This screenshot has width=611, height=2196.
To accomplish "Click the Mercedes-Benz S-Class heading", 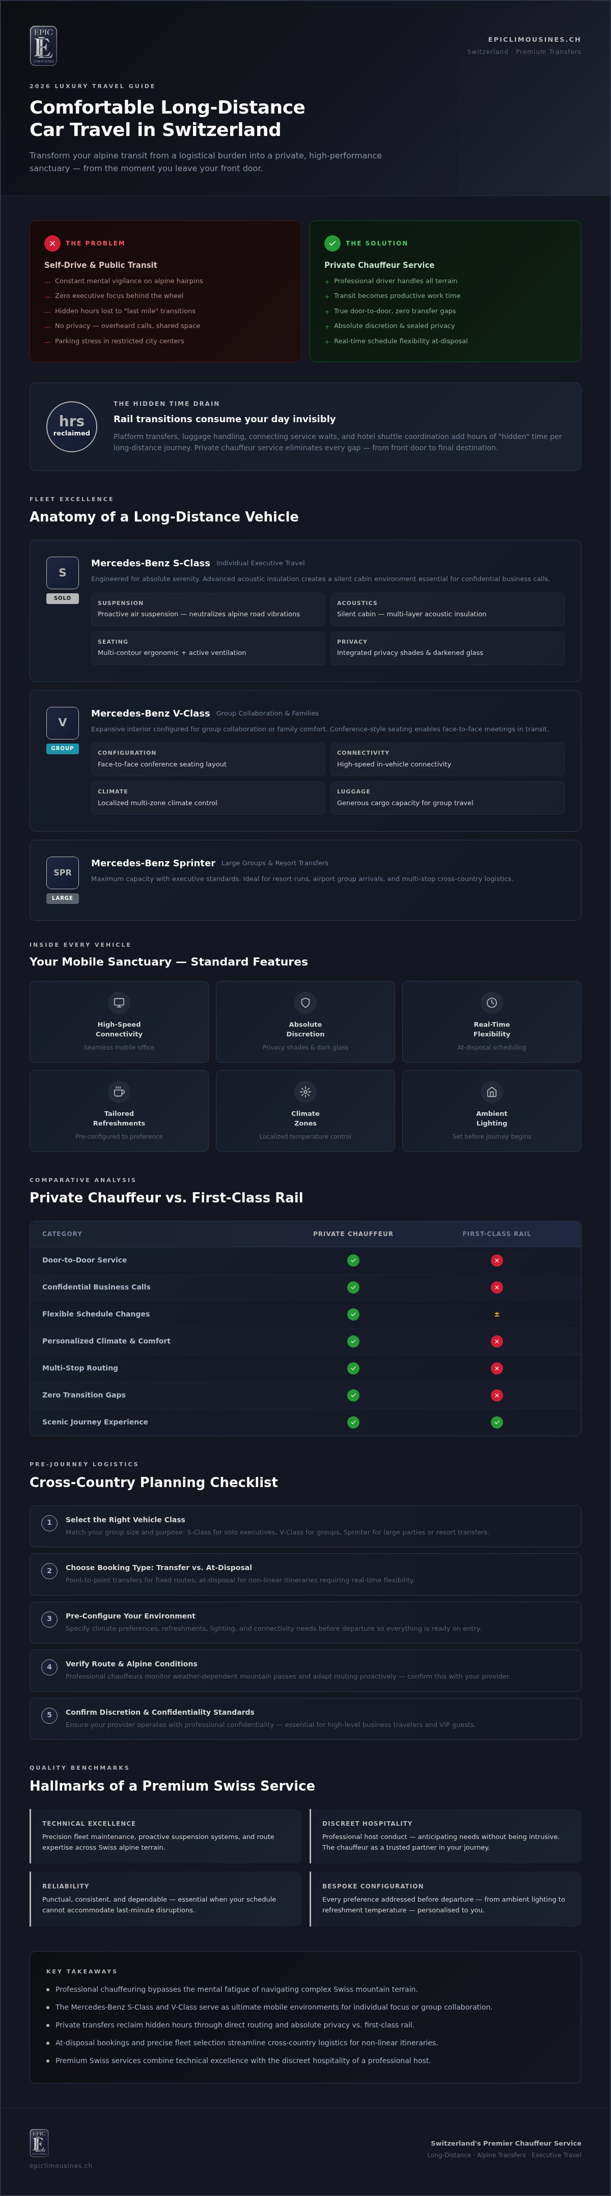I will tap(150, 563).
